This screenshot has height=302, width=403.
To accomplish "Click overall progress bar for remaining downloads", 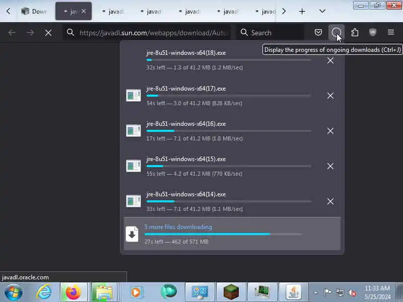I will click(x=223, y=234).
